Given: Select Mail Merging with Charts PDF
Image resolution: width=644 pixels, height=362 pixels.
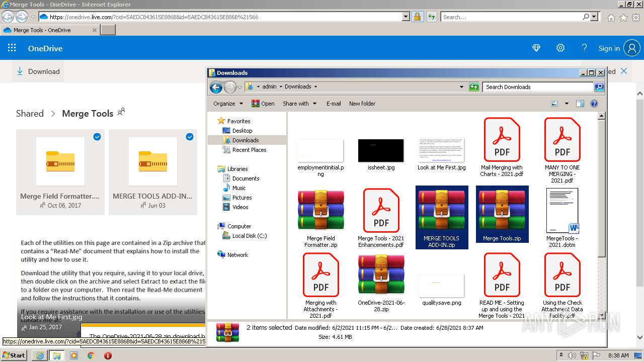Looking at the screenshot, I should [x=502, y=147].
